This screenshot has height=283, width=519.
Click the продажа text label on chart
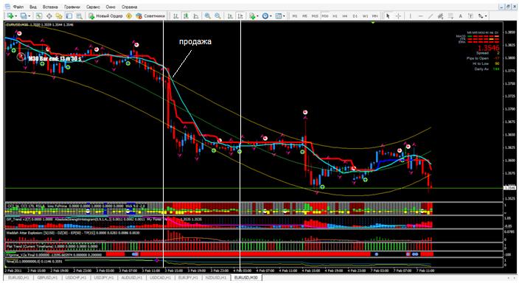tap(195, 42)
